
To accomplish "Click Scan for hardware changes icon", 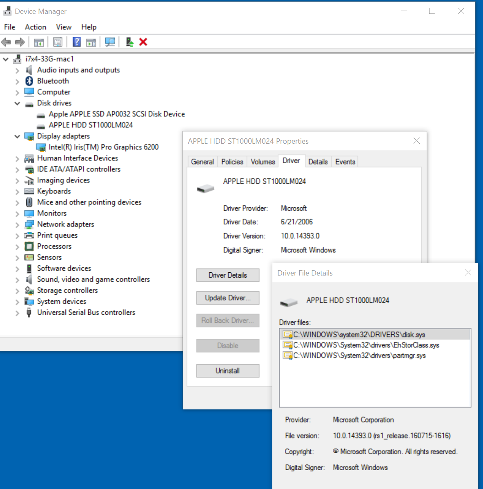I will point(110,42).
